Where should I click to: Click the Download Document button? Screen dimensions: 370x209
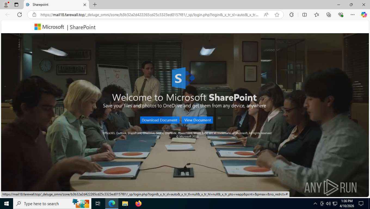160,120
